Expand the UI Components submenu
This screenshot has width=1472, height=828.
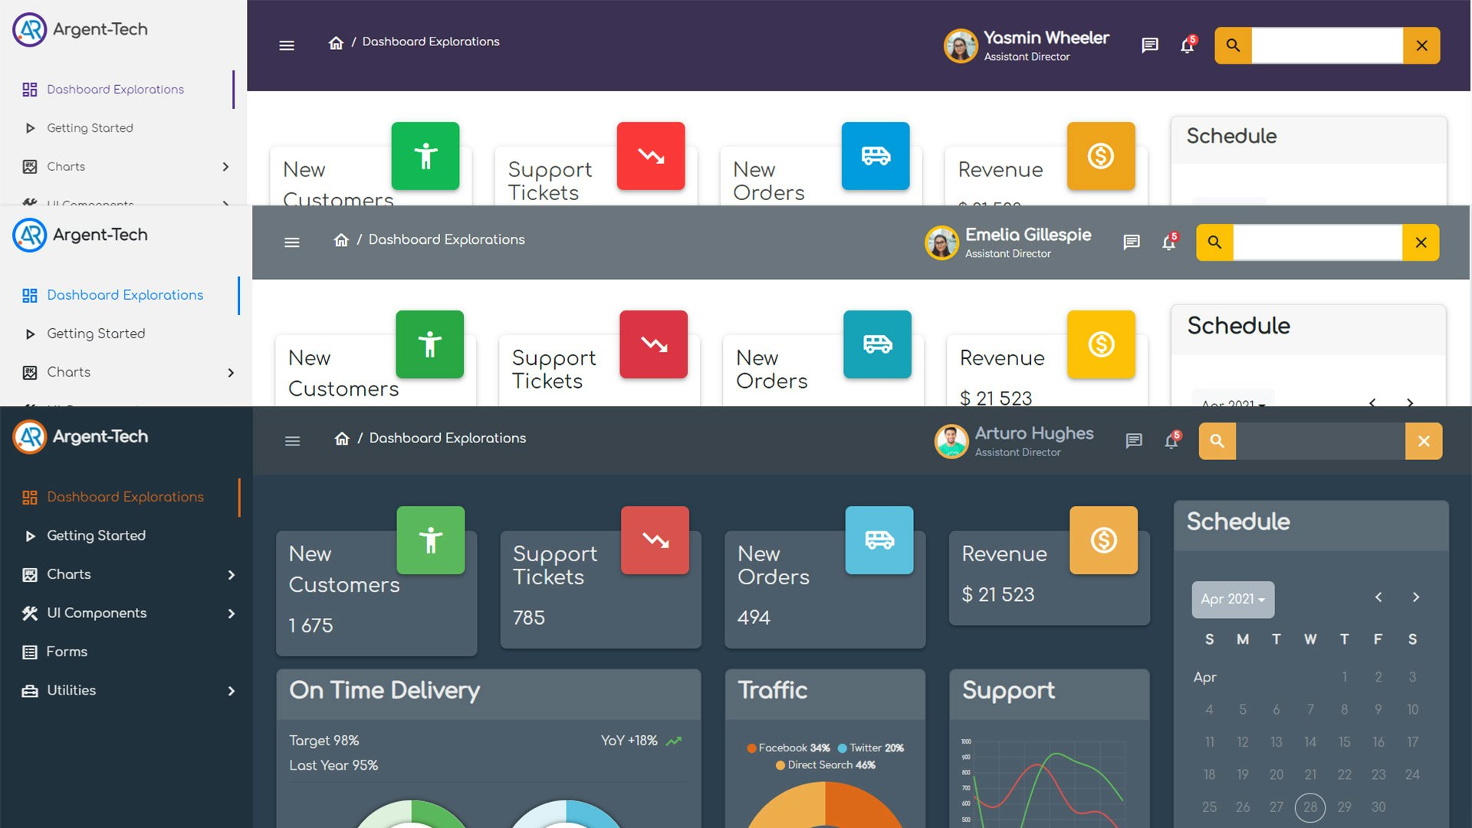click(97, 613)
